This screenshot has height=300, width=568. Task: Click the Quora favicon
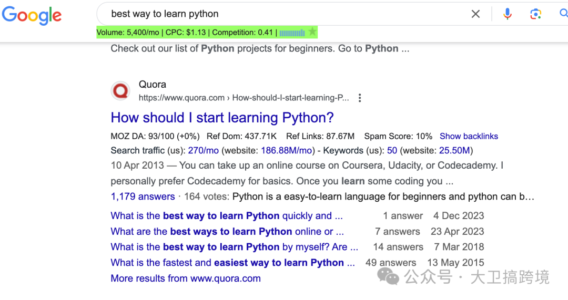click(x=120, y=91)
